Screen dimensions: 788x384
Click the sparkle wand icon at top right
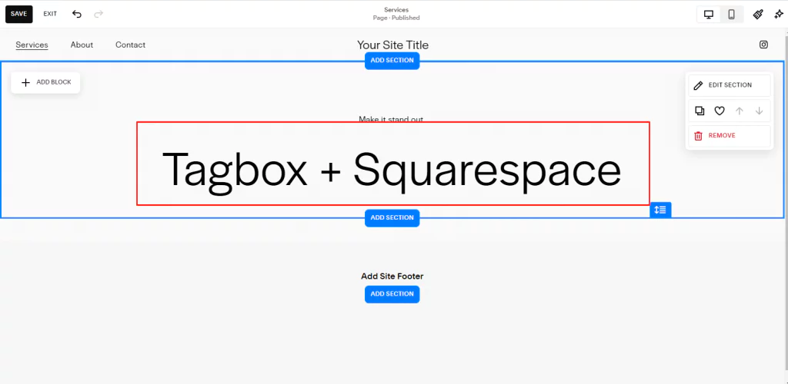click(x=777, y=14)
